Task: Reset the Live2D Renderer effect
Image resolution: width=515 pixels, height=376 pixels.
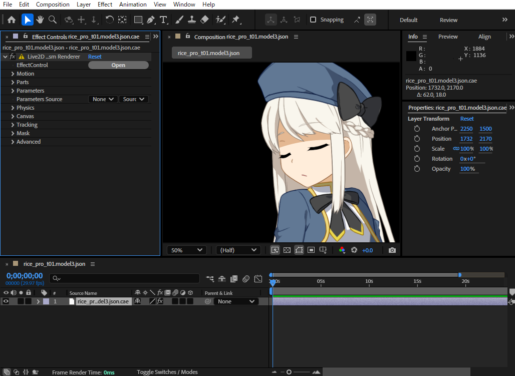Action: (x=95, y=57)
